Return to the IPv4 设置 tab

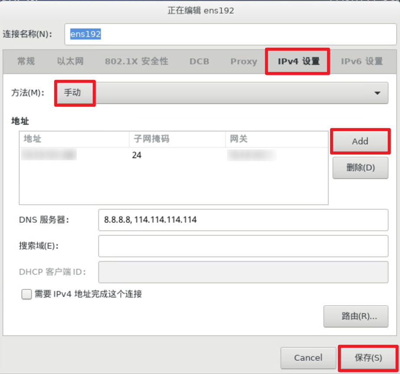[297, 61]
